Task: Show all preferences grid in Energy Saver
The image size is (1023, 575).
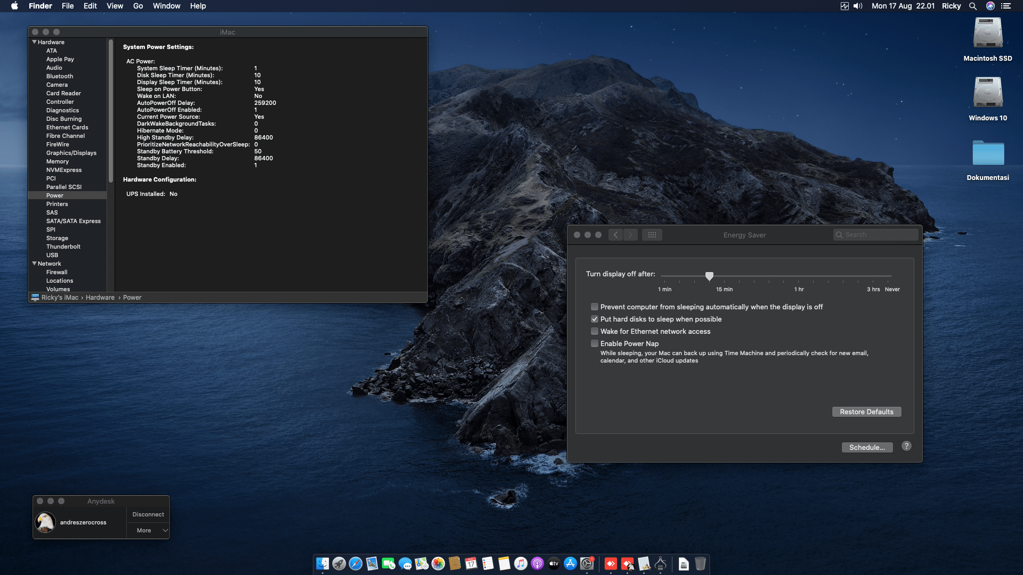Action: click(x=652, y=235)
